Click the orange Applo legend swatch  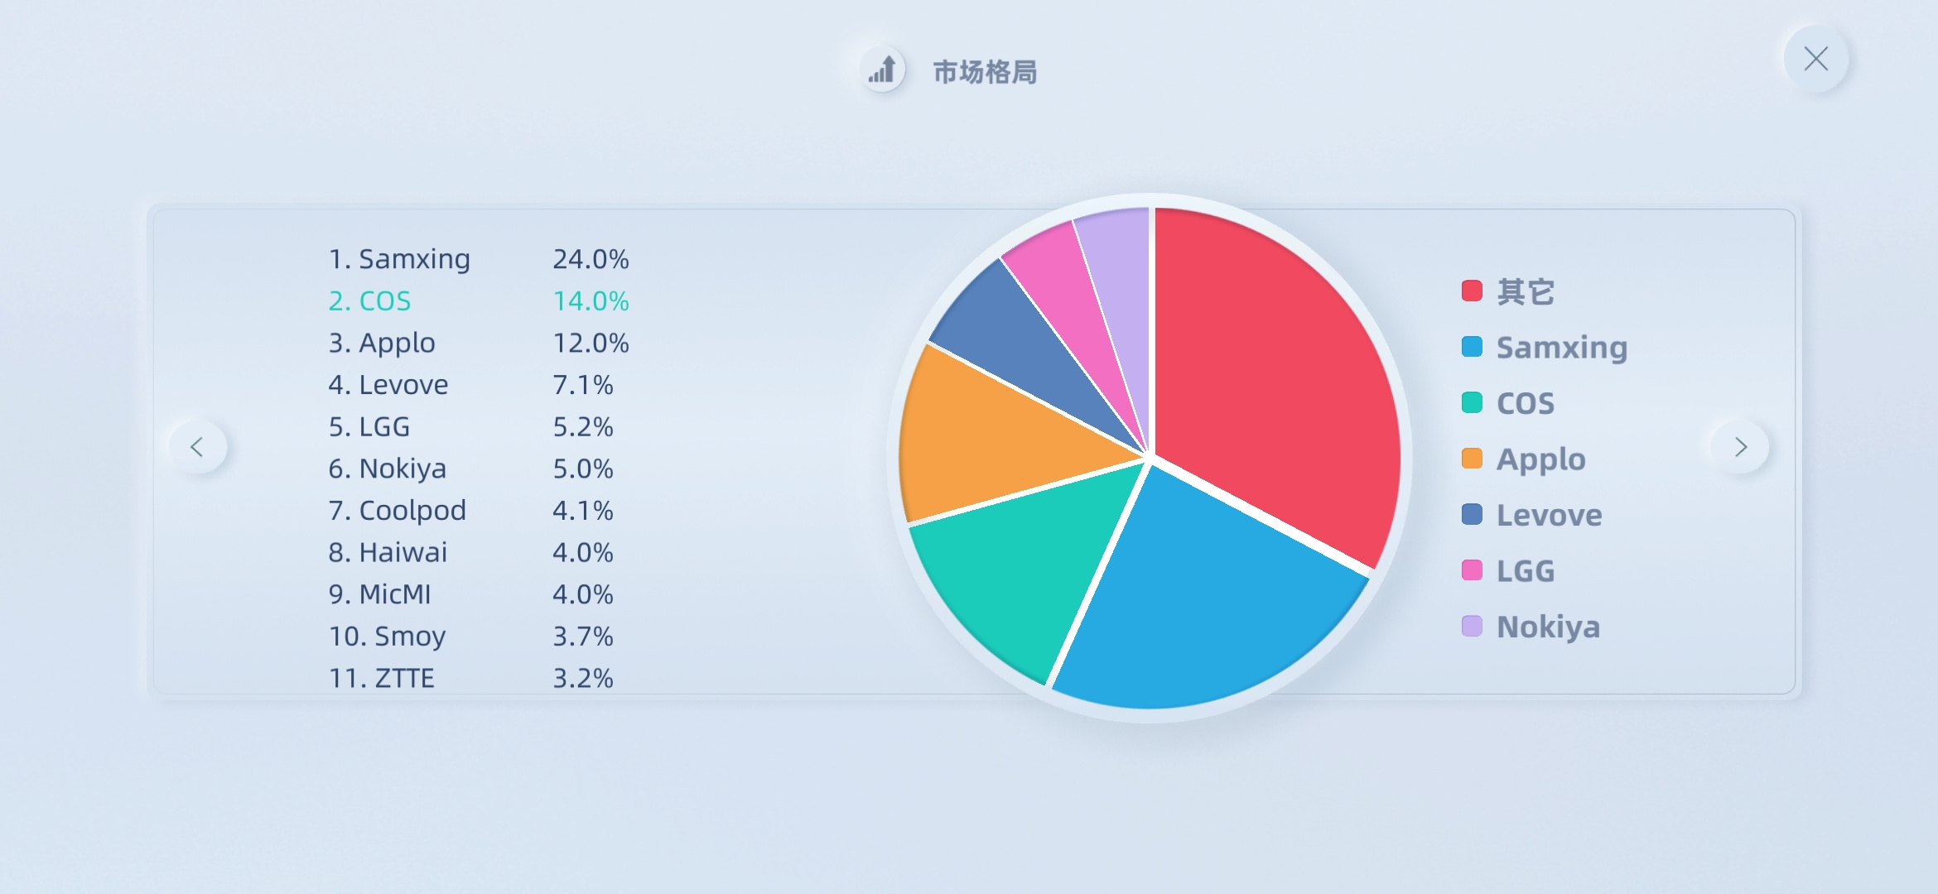click(x=1472, y=459)
